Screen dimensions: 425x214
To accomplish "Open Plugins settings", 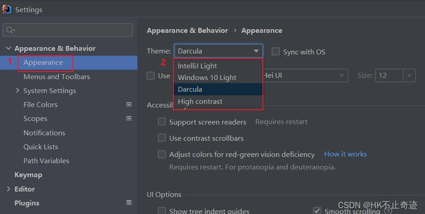I will (27, 203).
